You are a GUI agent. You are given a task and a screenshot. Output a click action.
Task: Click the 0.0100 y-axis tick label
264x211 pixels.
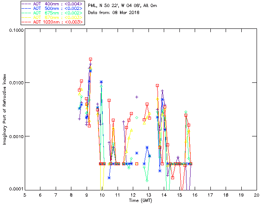pyautogui.click(x=16, y=83)
